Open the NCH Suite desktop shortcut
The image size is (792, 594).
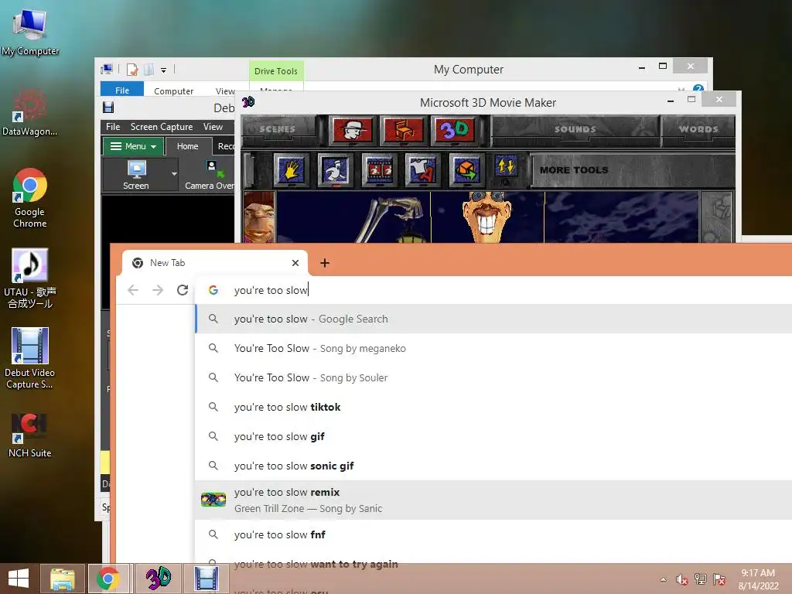click(x=30, y=435)
